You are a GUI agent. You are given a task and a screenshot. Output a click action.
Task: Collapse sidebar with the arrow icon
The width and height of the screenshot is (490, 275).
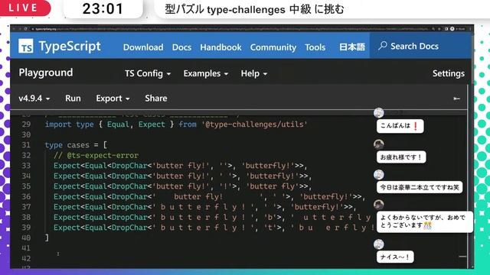(x=456, y=99)
